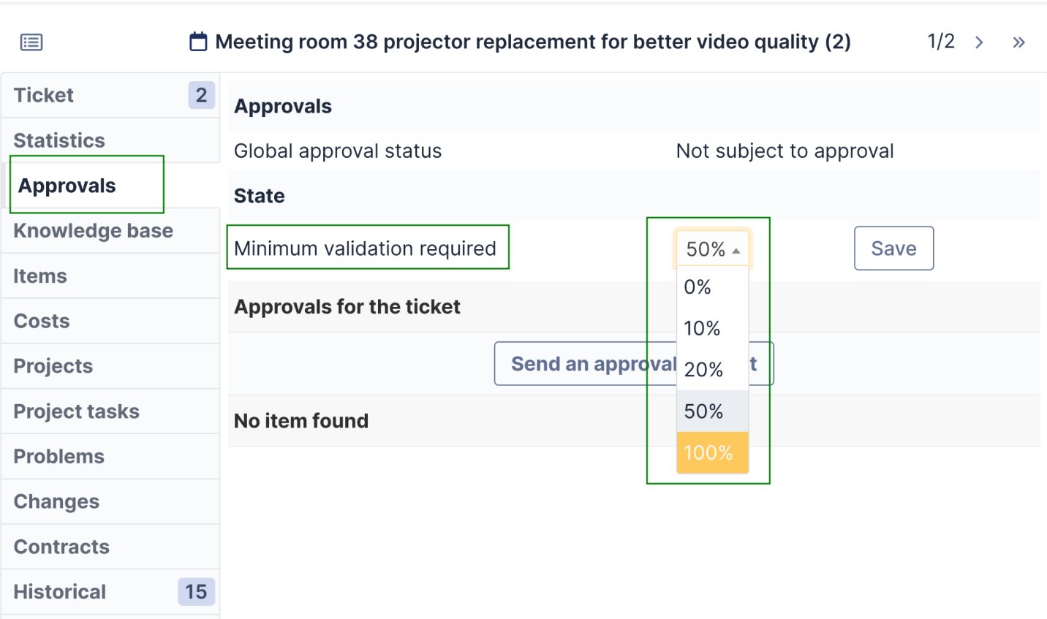Open the Projects tab
Screen dimensions: 1047x619
[53, 366]
